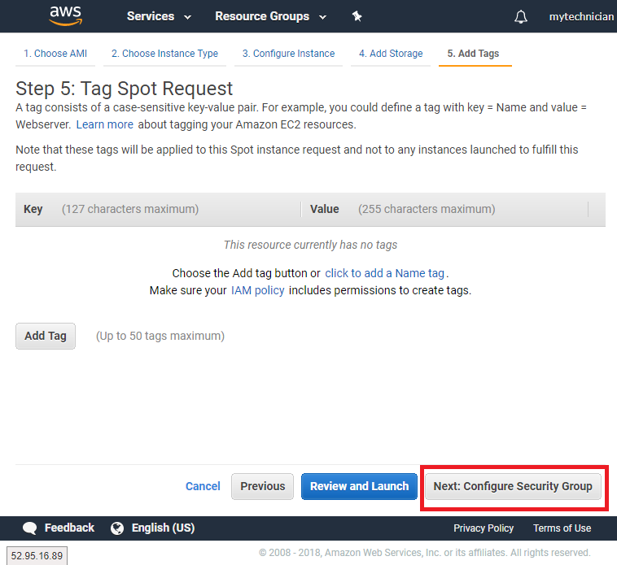Click the Cancel link
617x565 pixels.
pos(203,486)
